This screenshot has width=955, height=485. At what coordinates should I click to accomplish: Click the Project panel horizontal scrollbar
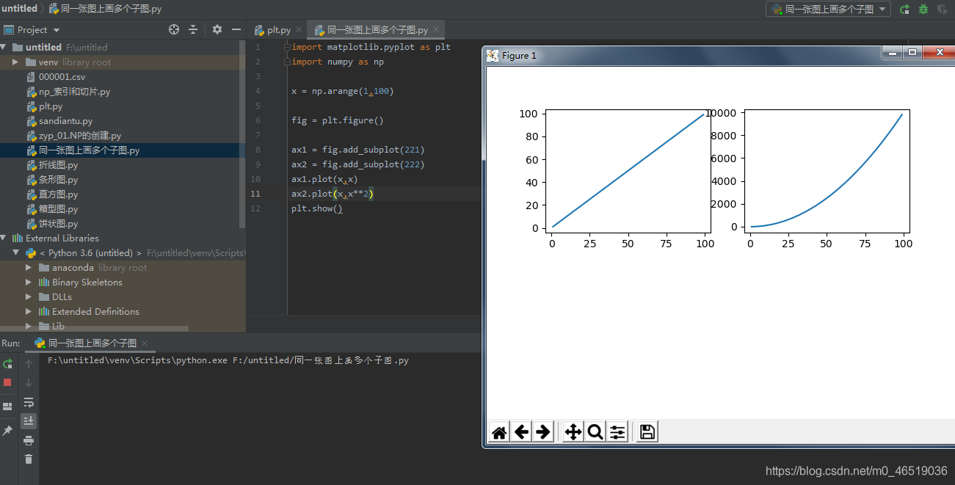coord(94,329)
